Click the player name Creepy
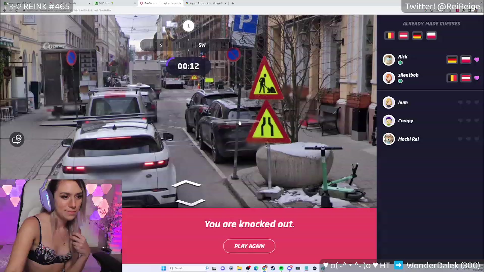The height and width of the screenshot is (272, 484). click(405, 121)
